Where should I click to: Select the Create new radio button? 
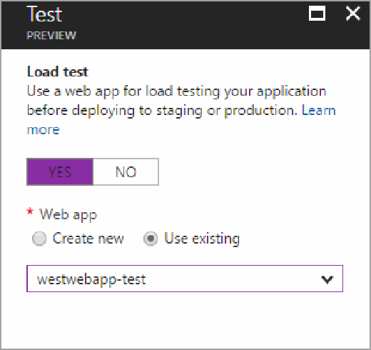click(39, 239)
